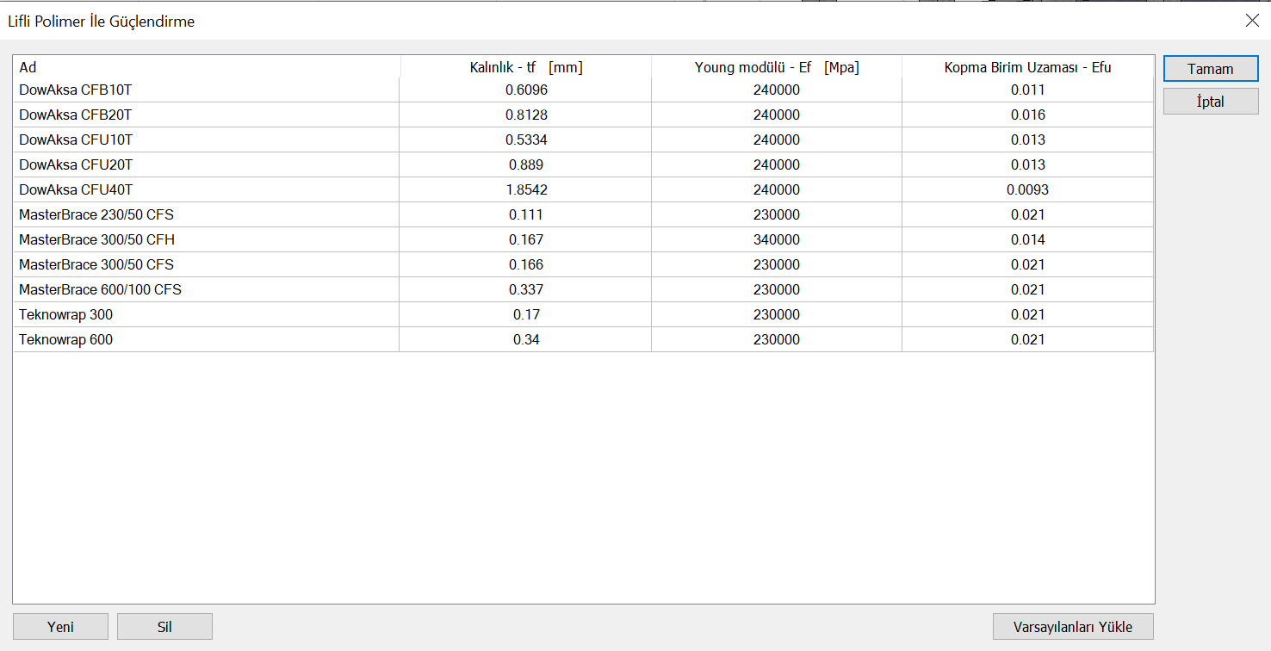1271x651 pixels.
Task: Click thickness value 0.166
Action: click(x=526, y=264)
